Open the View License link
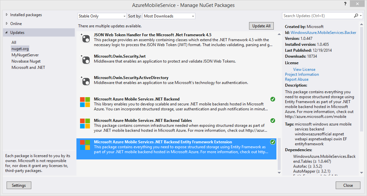The width and height of the screenshot is (367, 196). (304, 69)
